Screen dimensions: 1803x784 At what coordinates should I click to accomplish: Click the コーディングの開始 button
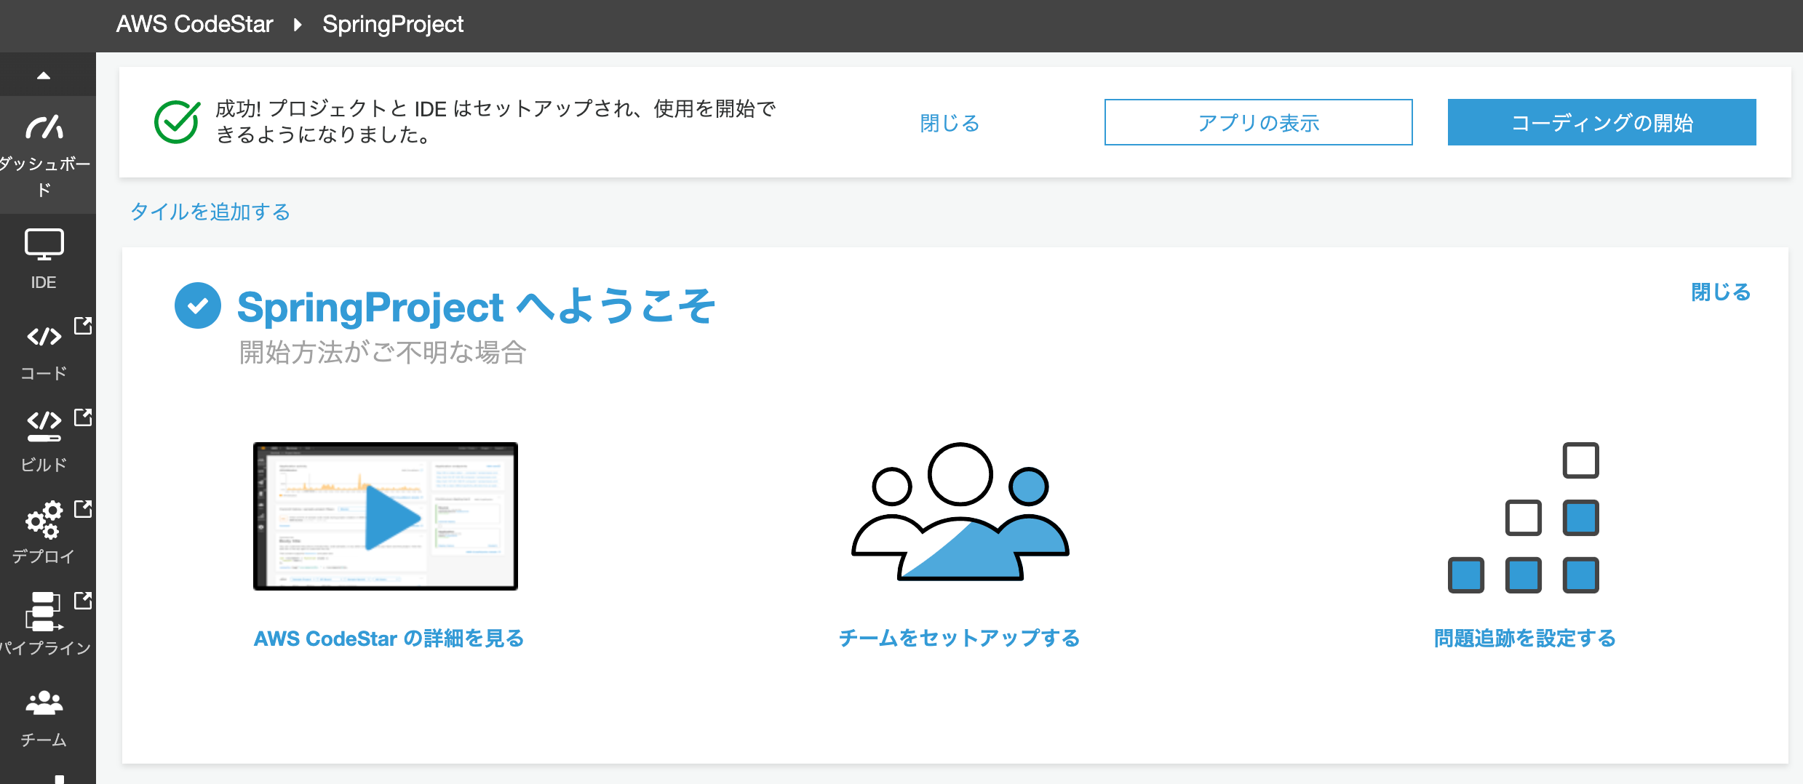coord(1601,122)
